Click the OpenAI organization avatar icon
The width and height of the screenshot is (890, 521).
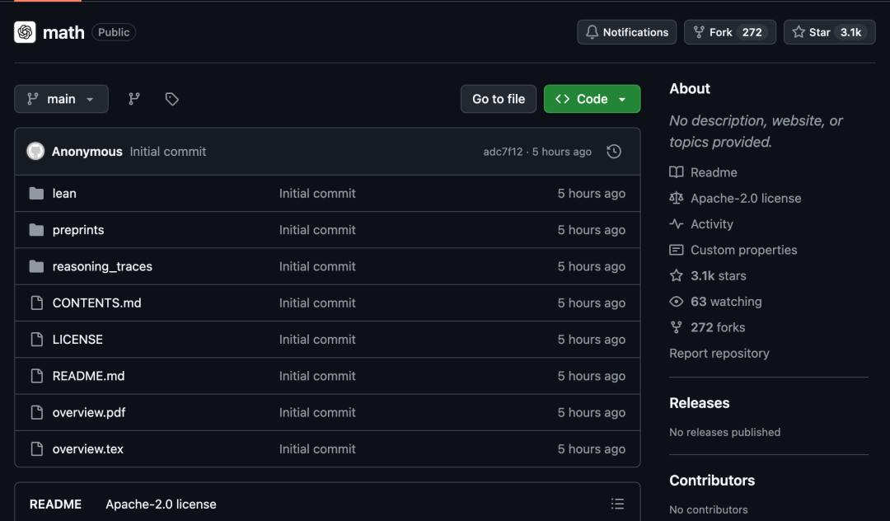25,32
